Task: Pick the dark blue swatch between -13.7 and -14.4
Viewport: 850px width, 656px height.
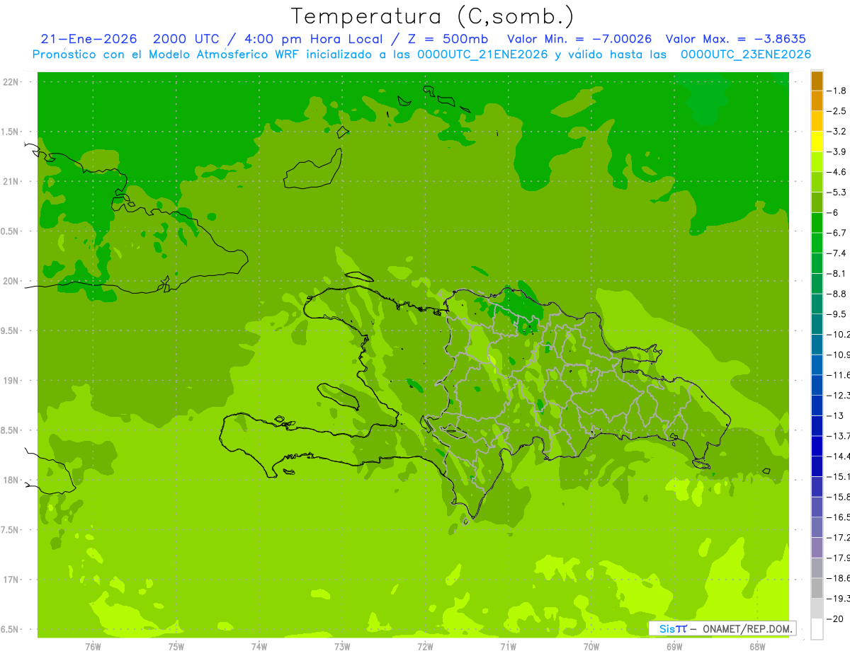Action: pos(817,446)
